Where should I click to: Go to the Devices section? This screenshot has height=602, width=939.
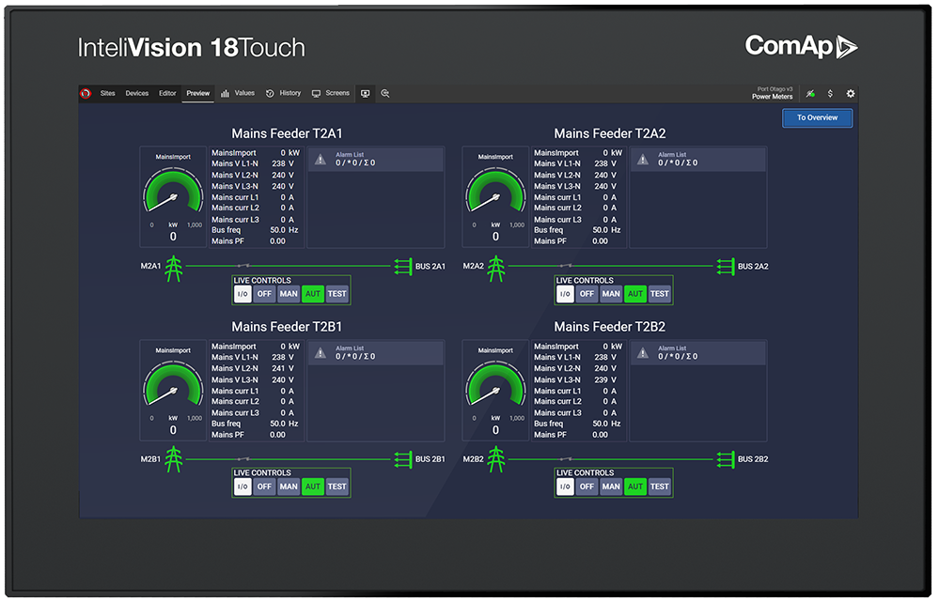pyautogui.click(x=136, y=93)
